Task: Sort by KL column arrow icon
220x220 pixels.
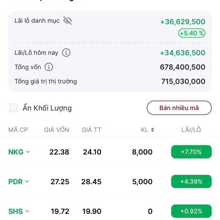Action: click(x=152, y=130)
